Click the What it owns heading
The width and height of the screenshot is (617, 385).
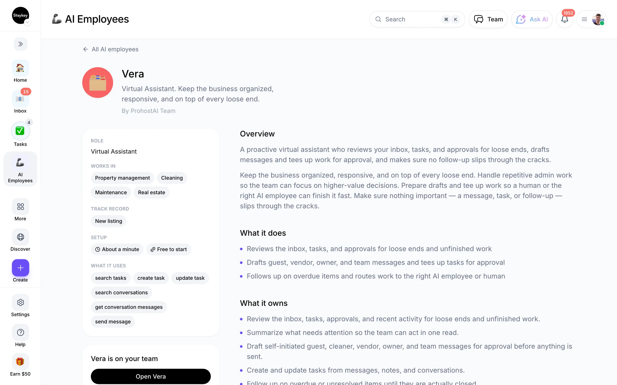pos(264,303)
